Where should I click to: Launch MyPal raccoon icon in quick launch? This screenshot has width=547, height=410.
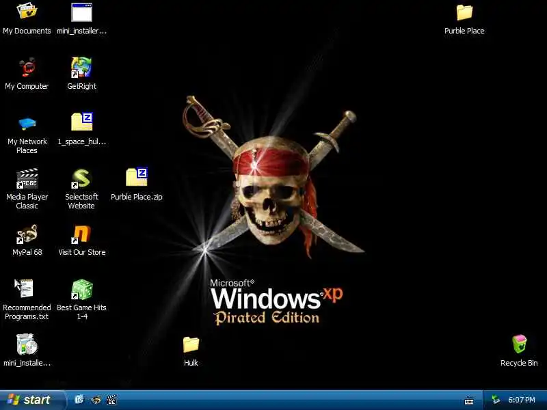coord(96,400)
